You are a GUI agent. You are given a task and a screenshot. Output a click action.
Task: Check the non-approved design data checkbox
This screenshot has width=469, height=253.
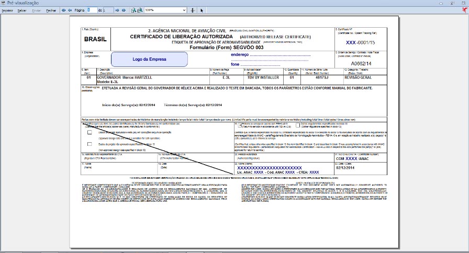click(x=90, y=144)
